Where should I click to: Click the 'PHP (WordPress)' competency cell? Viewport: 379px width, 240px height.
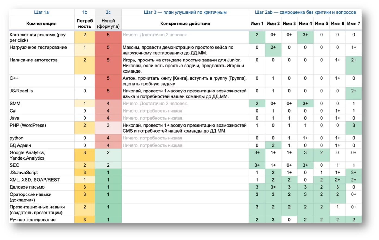(41, 128)
